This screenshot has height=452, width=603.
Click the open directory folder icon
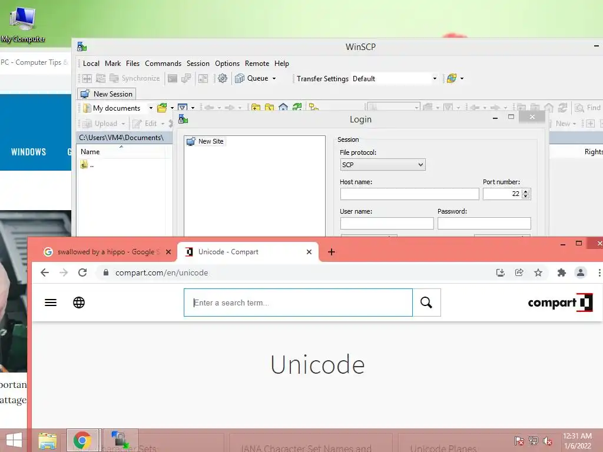click(x=162, y=108)
